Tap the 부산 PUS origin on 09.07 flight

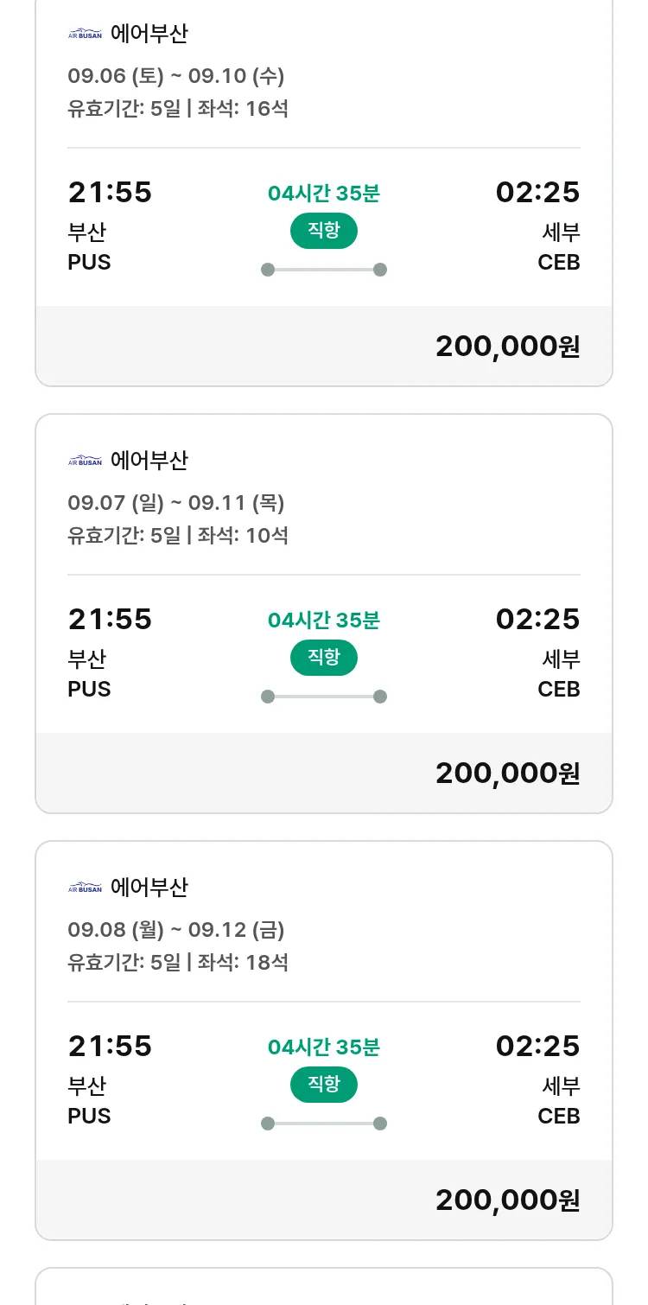[89, 673]
